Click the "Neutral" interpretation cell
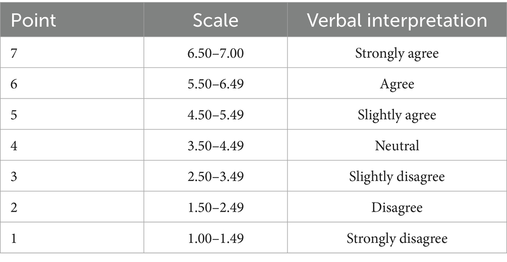Viewport: 507px width, 262px height. [x=397, y=145]
